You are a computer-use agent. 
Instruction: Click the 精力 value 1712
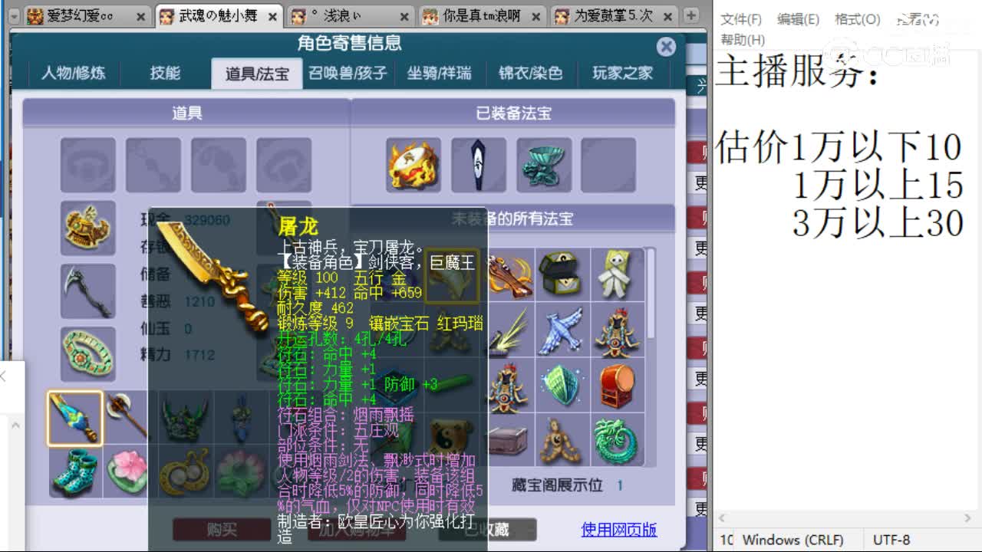199,355
